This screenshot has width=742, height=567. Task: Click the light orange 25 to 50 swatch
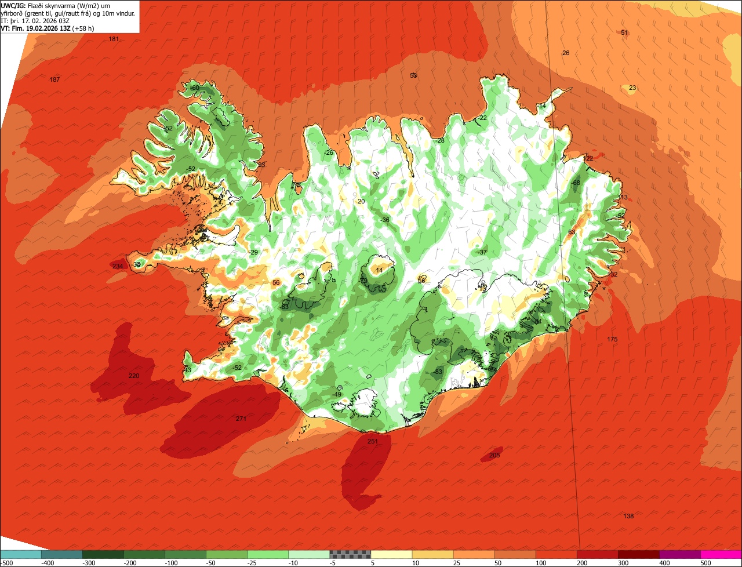click(474, 554)
